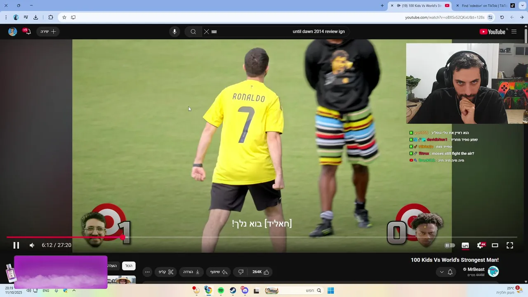Open the MrBeast channel name link
Screen dimensions: 528x297
[476, 269]
